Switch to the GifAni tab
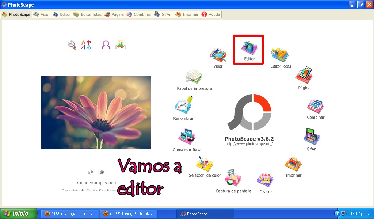374x219 pixels. pos(164,14)
